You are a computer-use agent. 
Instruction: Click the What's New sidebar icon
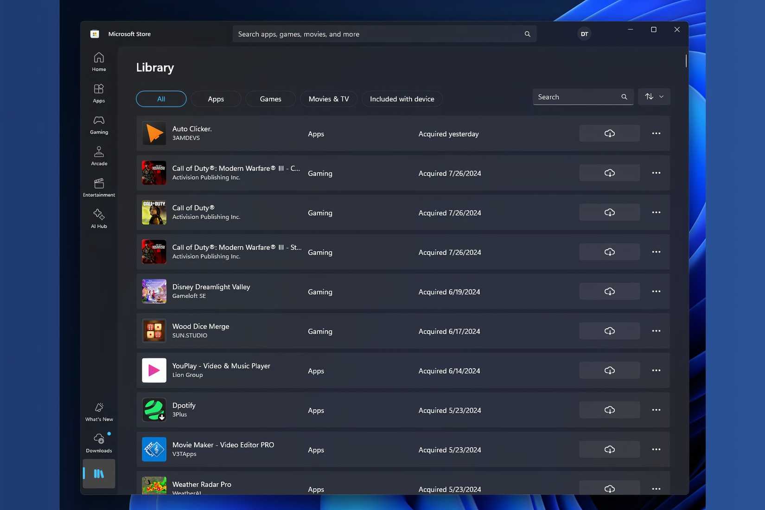click(x=99, y=412)
